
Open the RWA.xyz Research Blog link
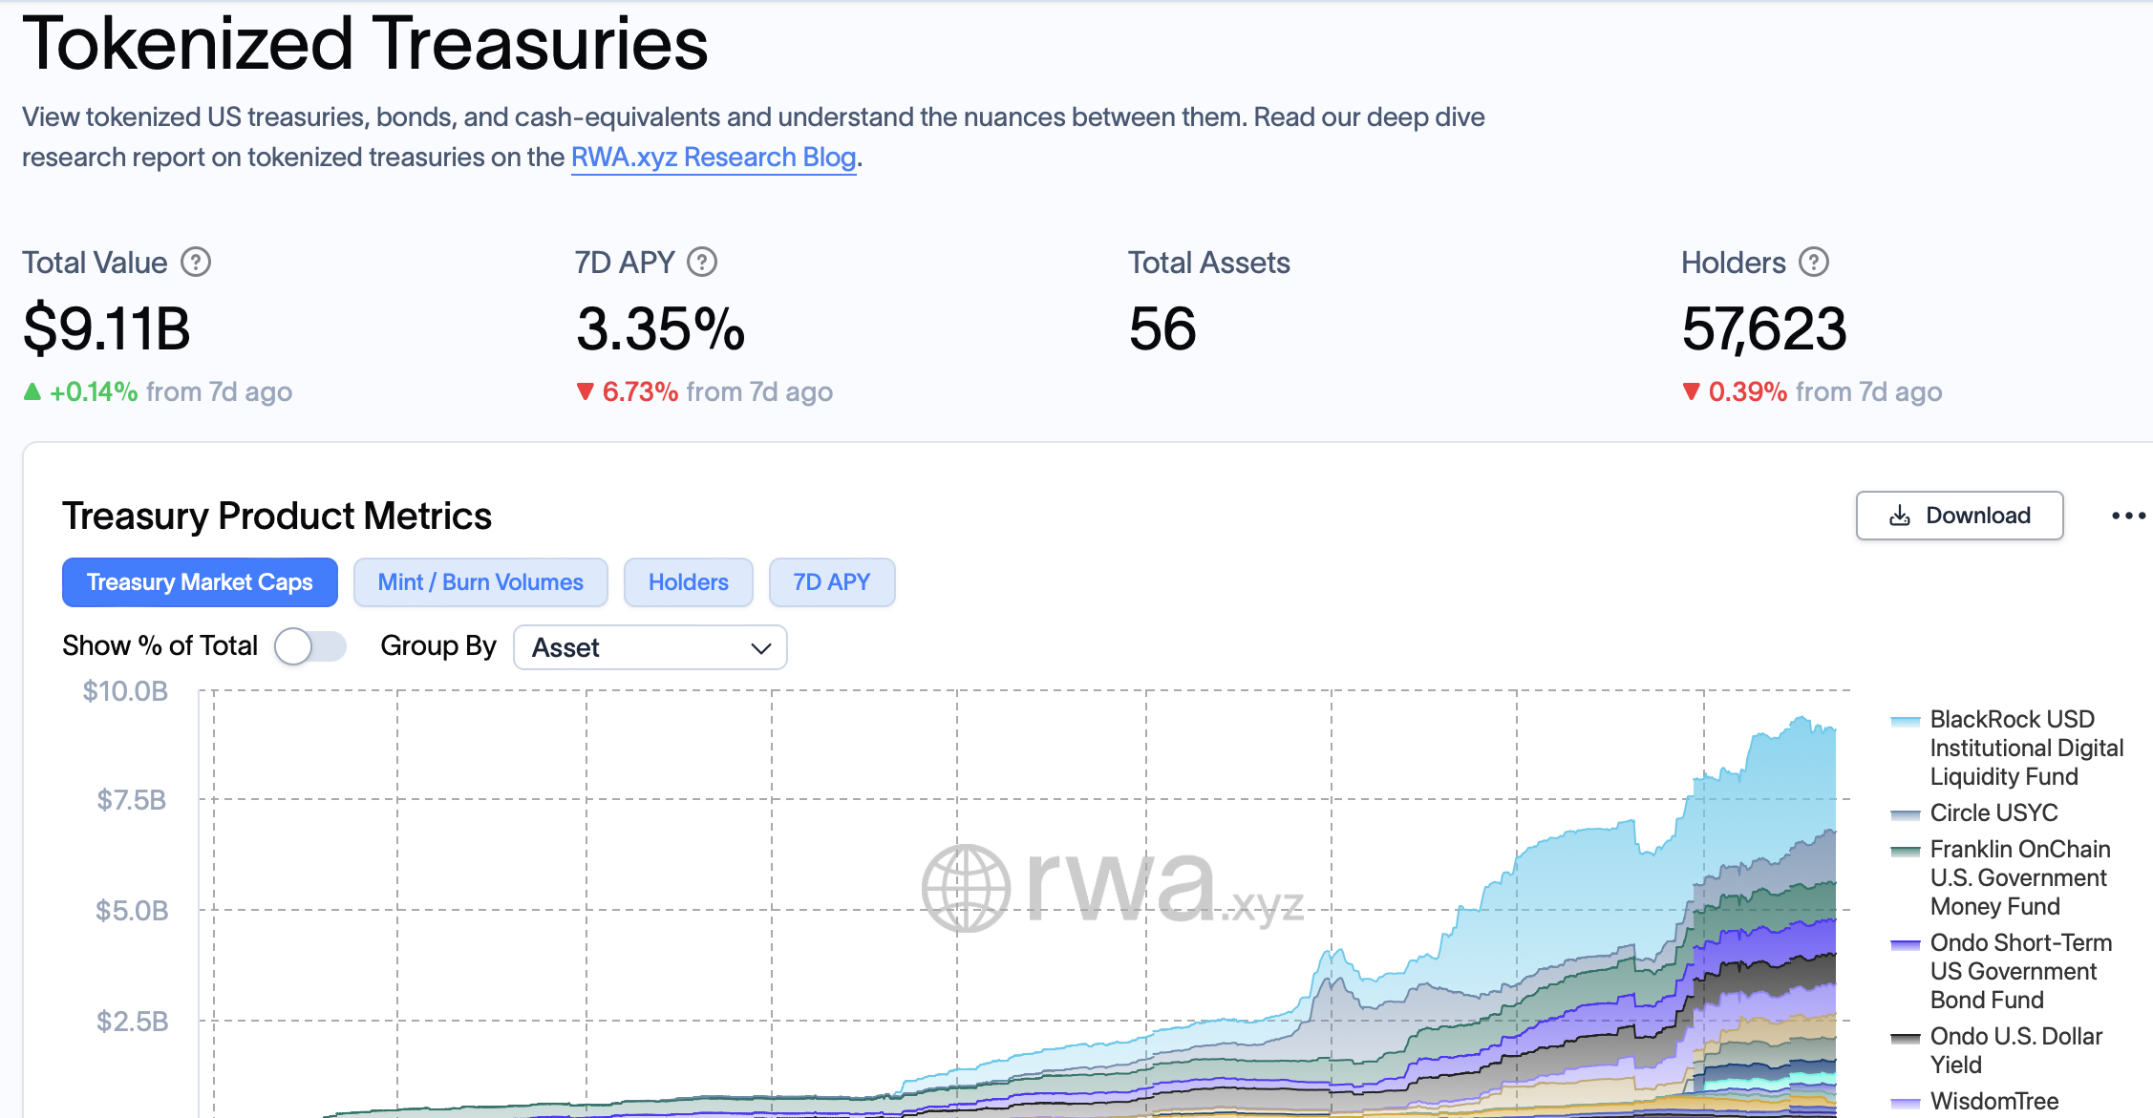(713, 157)
